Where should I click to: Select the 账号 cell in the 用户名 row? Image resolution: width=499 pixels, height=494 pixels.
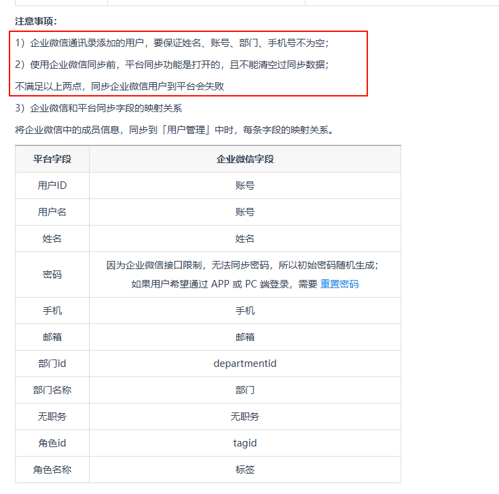(244, 212)
